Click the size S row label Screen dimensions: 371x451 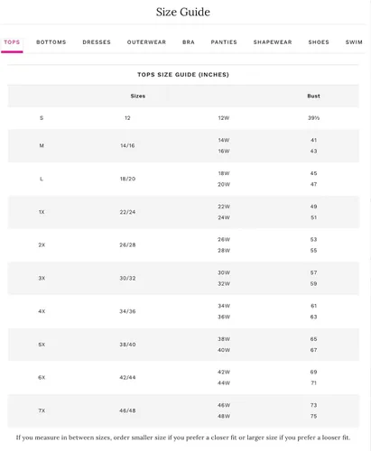42,118
